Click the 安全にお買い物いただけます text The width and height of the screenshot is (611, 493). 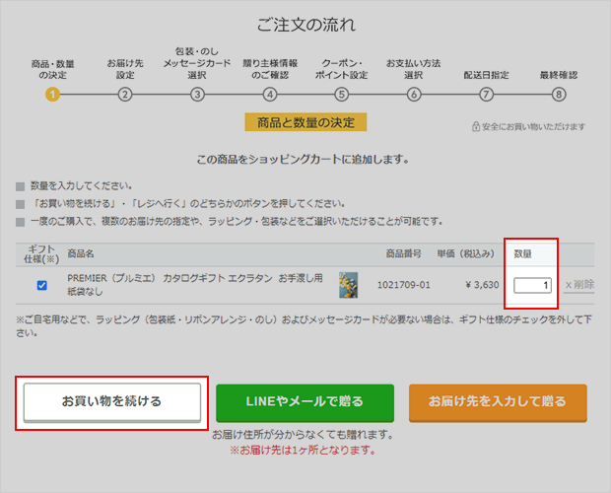point(533,126)
